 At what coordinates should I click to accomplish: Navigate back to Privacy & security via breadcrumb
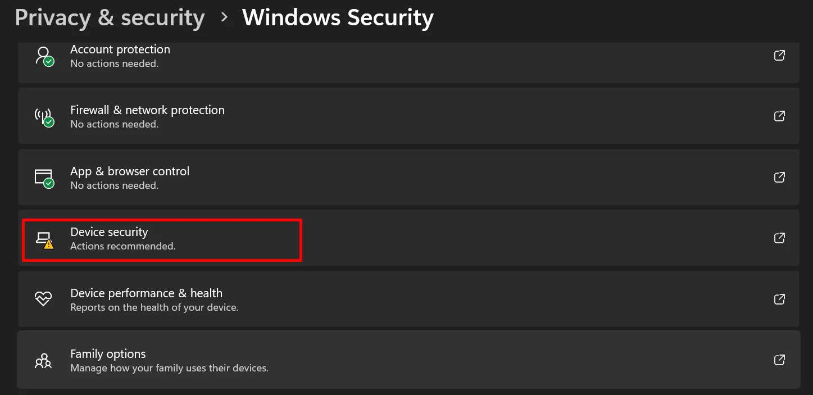[x=110, y=17]
